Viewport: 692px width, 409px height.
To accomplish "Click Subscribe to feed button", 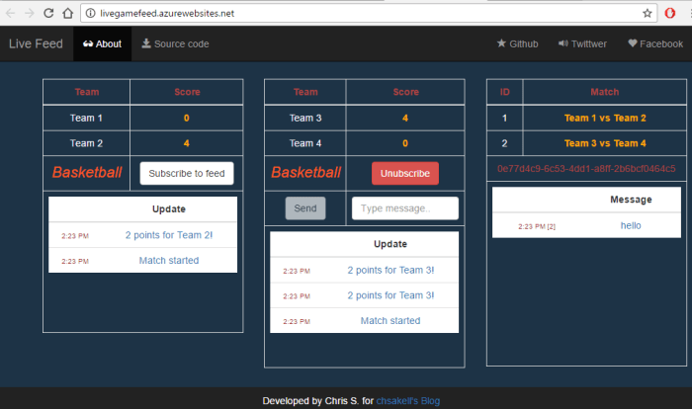I will [x=187, y=174].
